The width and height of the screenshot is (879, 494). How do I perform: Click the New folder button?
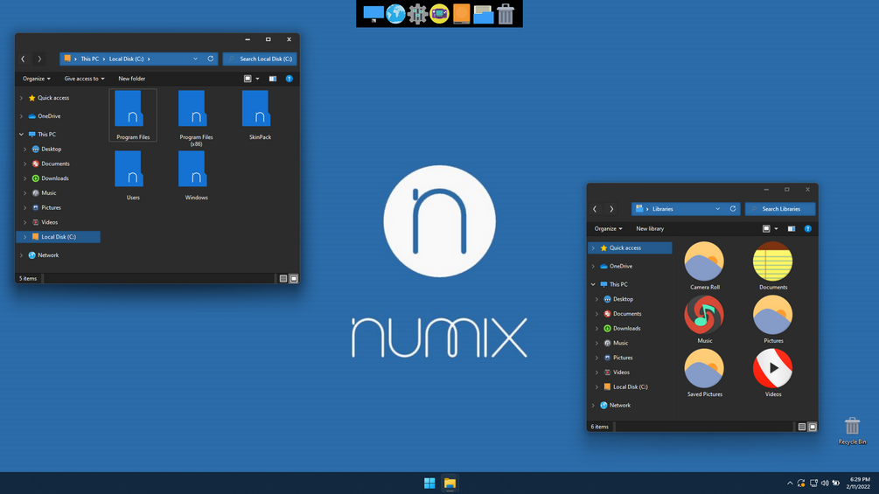coord(132,79)
